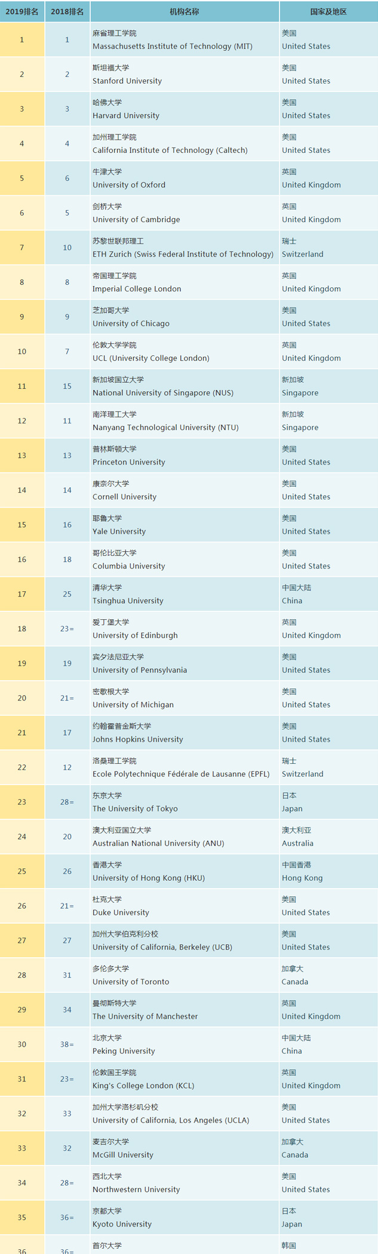
Task: Click the 2018排名 column header
Action: click(x=67, y=12)
